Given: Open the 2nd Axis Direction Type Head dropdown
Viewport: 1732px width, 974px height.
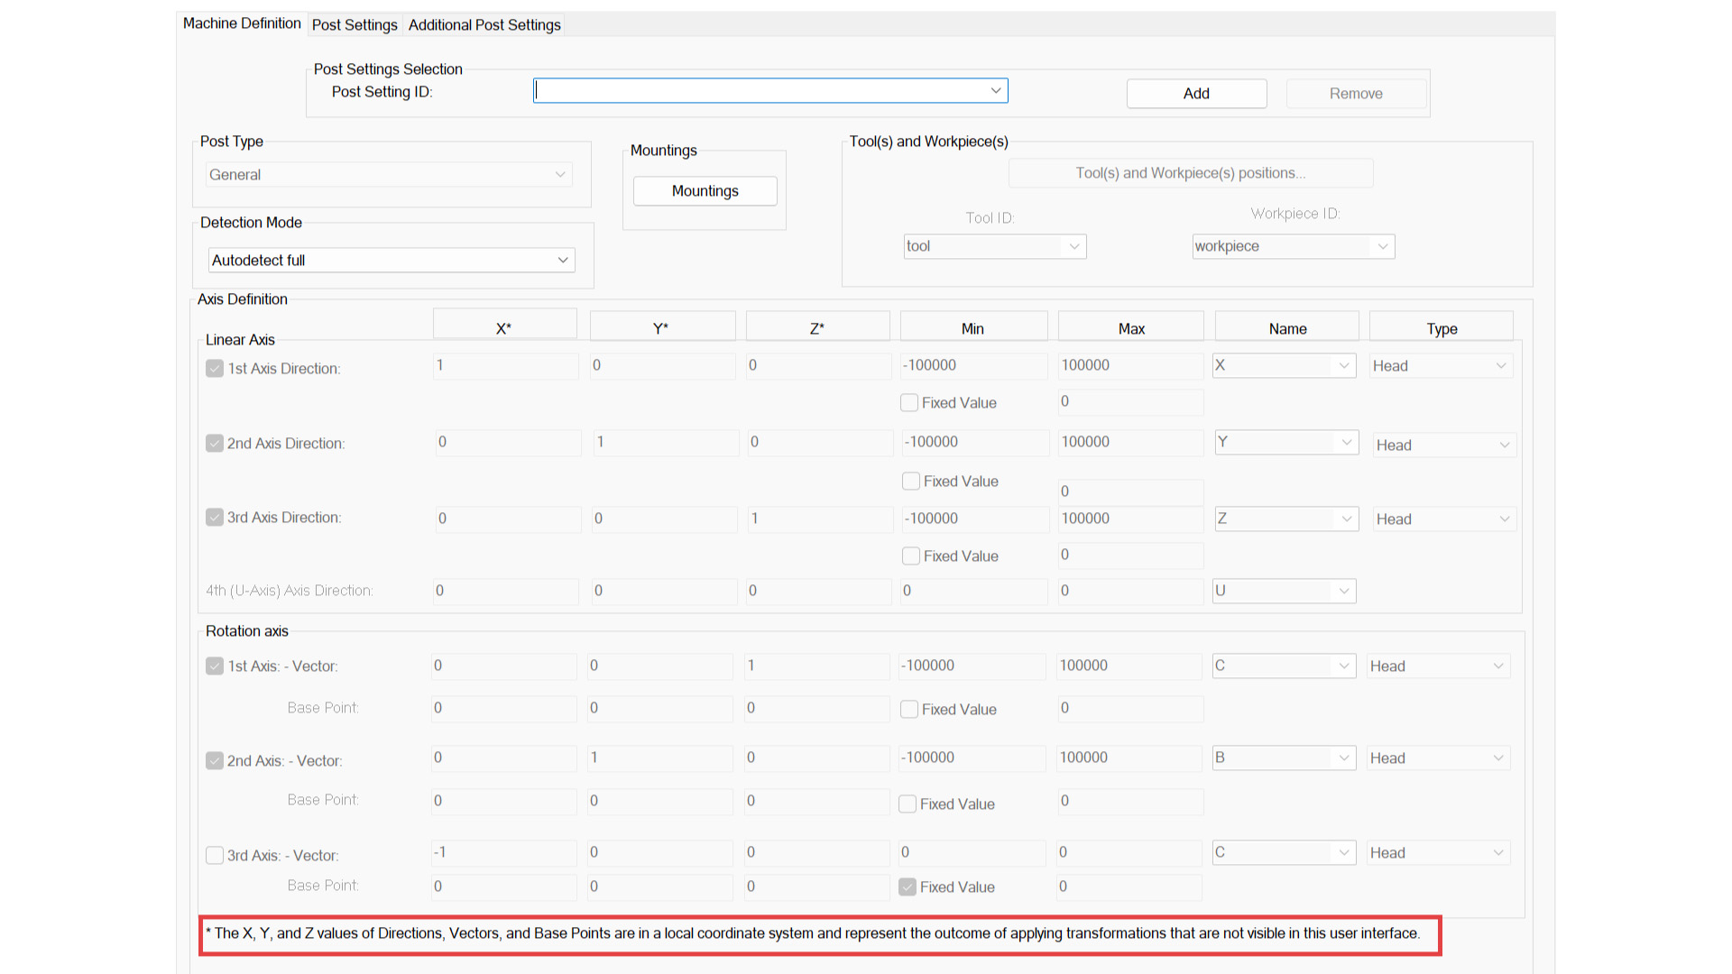Looking at the screenshot, I should point(1444,445).
